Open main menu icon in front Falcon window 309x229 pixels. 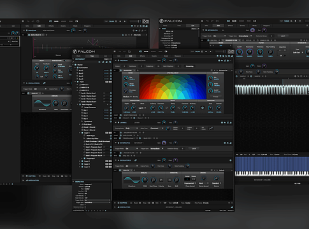coord(115,52)
